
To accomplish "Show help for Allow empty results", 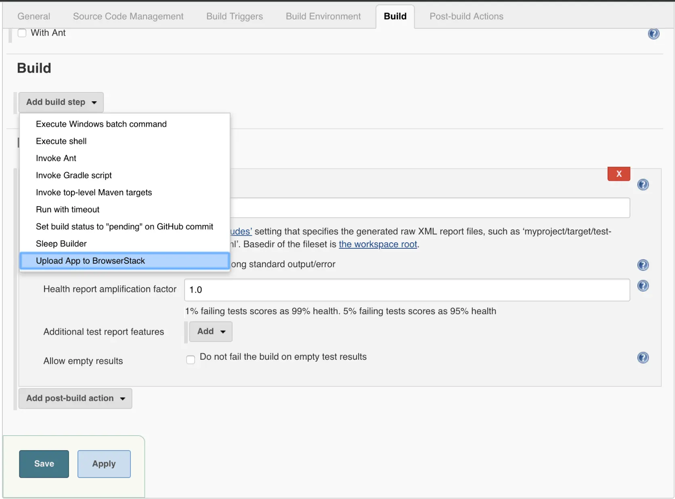I will point(643,358).
